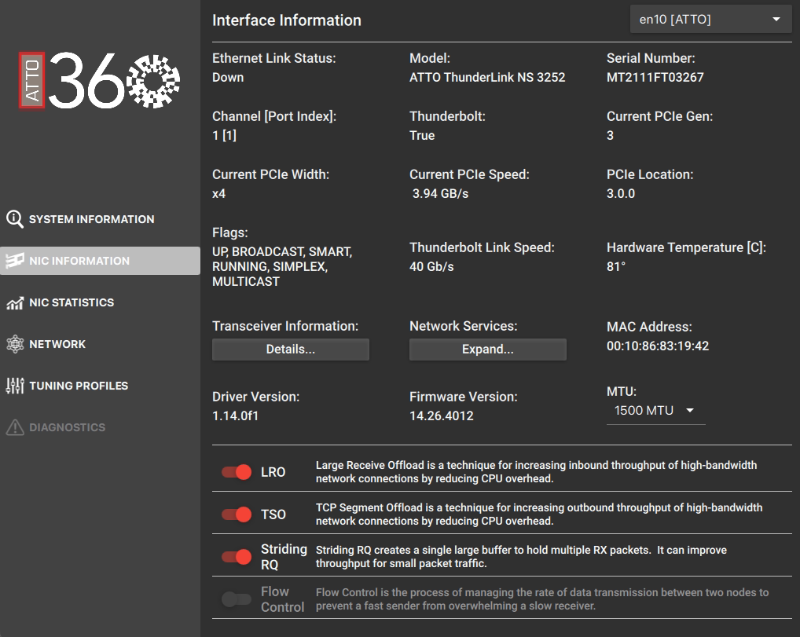Click the ATTO 360 logo
This screenshot has height=637, width=800.
point(100,80)
